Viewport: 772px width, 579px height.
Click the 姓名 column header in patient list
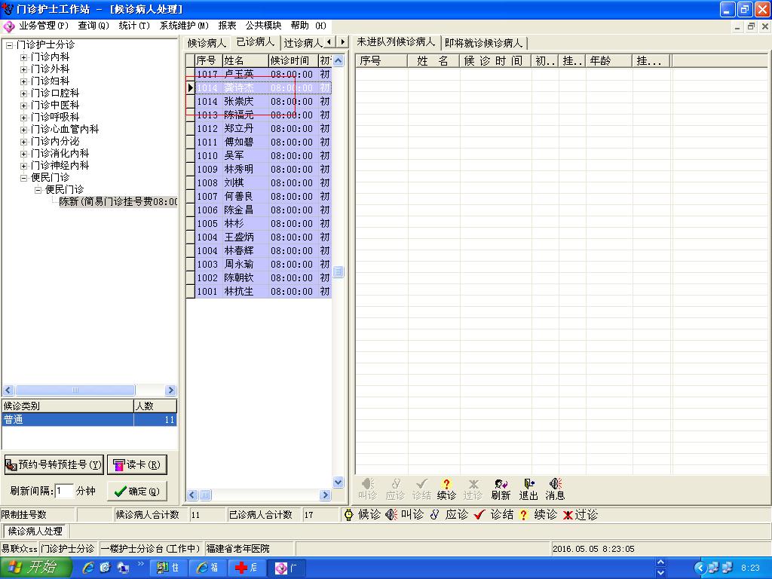tap(245, 60)
